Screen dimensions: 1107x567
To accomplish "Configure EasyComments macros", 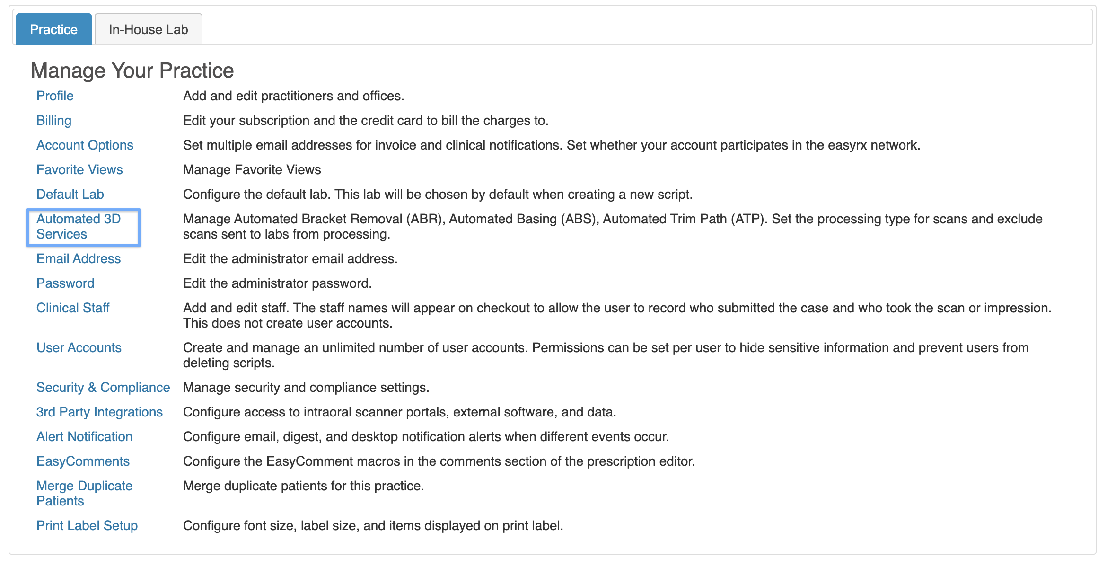I will pos(83,461).
